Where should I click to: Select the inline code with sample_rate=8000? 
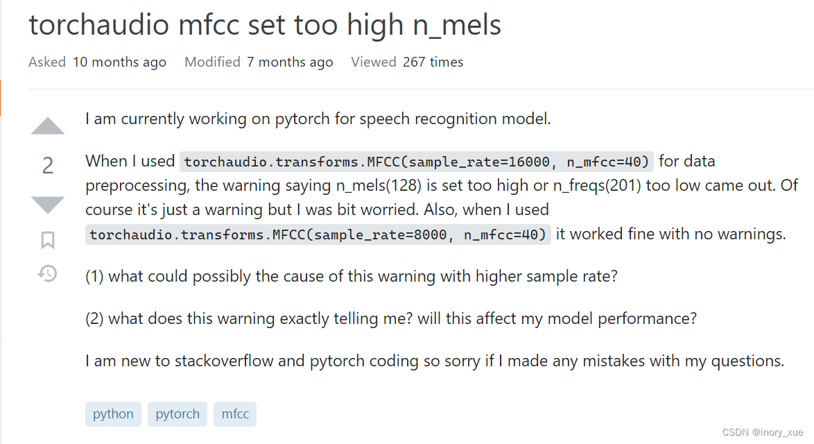coord(317,234)
